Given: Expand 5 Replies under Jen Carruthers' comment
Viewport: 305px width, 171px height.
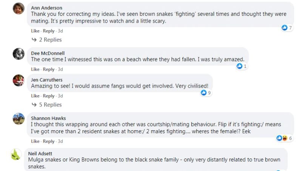Looking at the screenshot, I should pyautogui.click(x=47, y=105).
